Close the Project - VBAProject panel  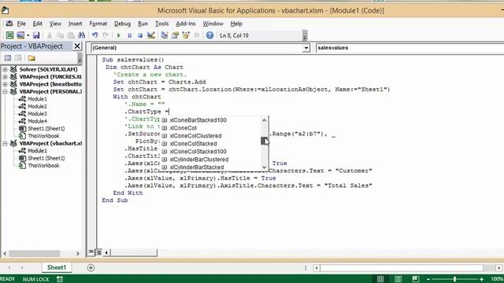coord(77,46)
